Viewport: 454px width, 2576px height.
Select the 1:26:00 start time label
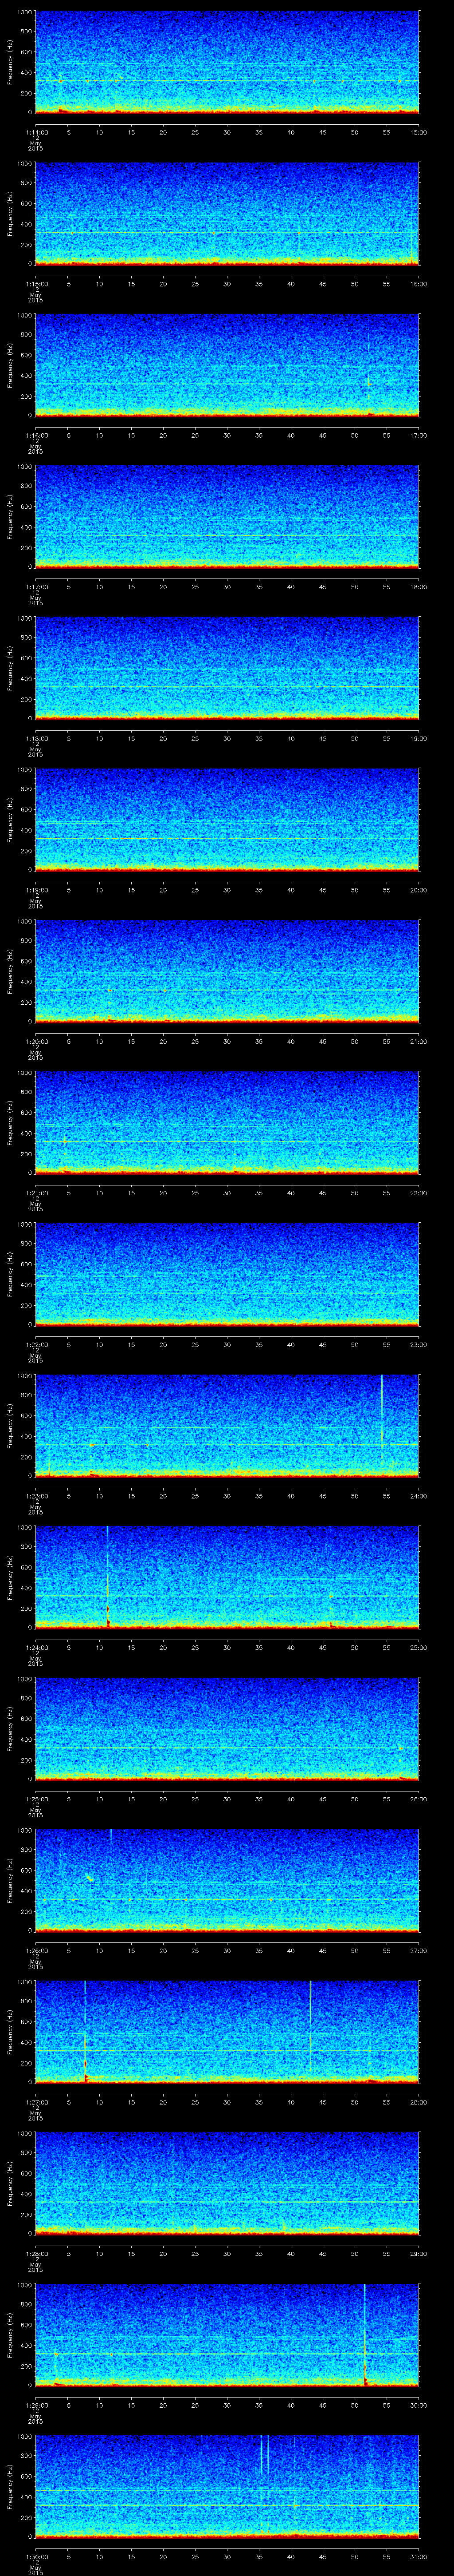(x=36, y=1950)
